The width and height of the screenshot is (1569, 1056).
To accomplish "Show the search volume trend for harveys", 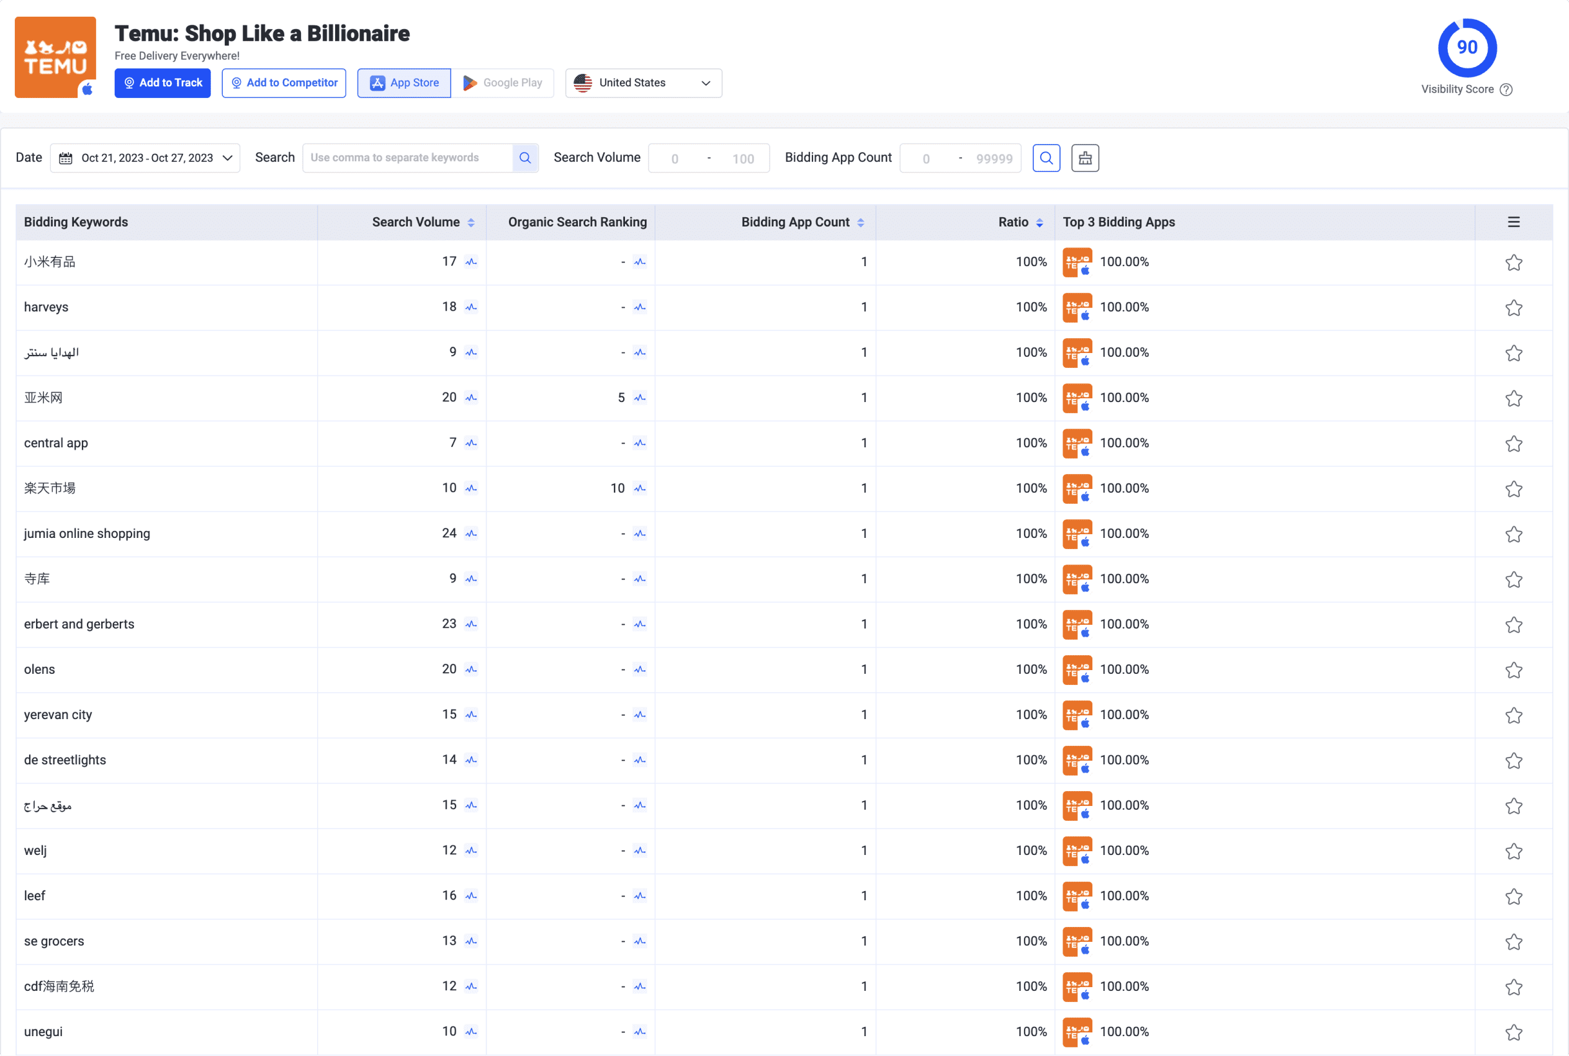I will pyautogui.click(x=471, y=307).
